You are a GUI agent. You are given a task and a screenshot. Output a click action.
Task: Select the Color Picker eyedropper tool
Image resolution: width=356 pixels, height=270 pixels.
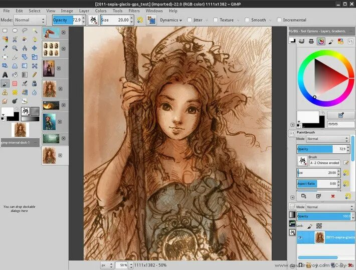click(x=5, y=48)
